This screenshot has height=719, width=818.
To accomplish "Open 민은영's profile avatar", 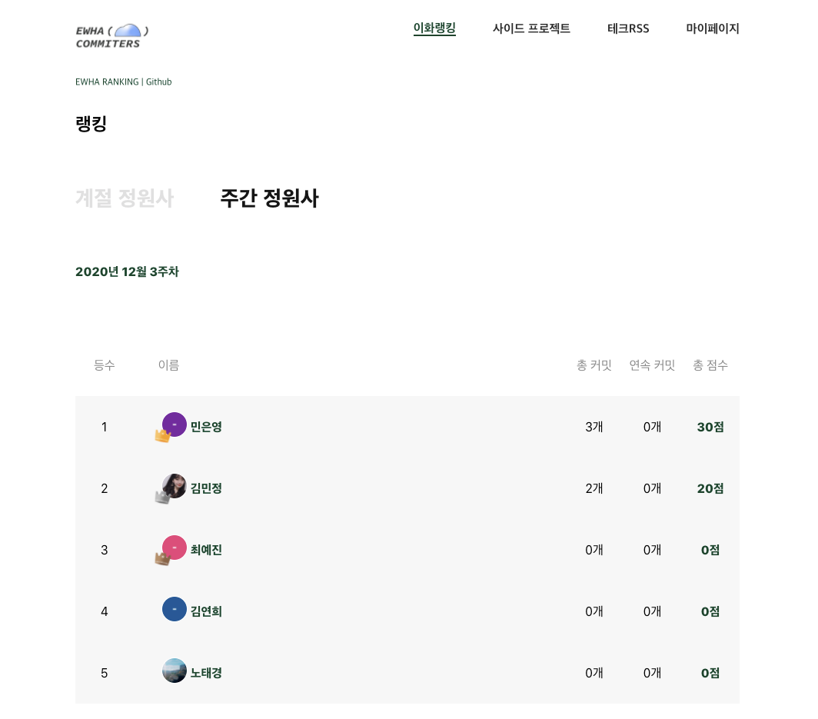I will (175, 424).
